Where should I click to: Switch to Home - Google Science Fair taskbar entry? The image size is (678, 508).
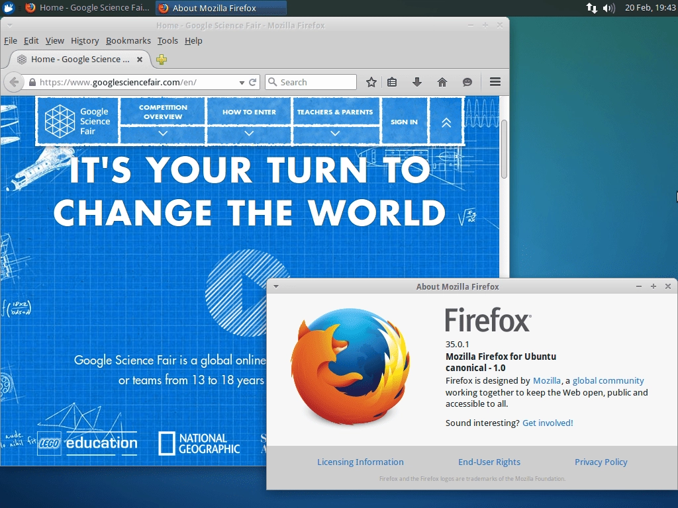pos(87,8)
